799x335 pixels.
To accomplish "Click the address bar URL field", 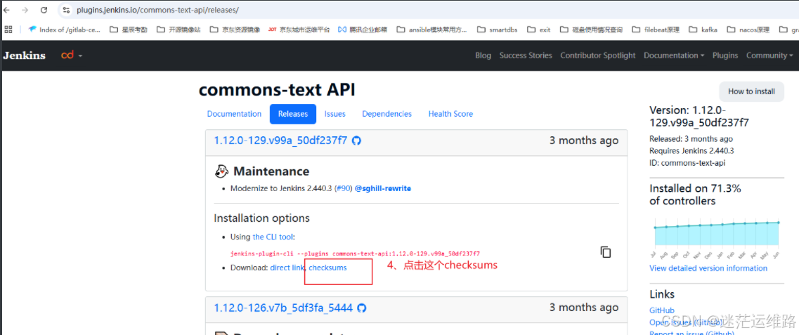I will [428, 10].
